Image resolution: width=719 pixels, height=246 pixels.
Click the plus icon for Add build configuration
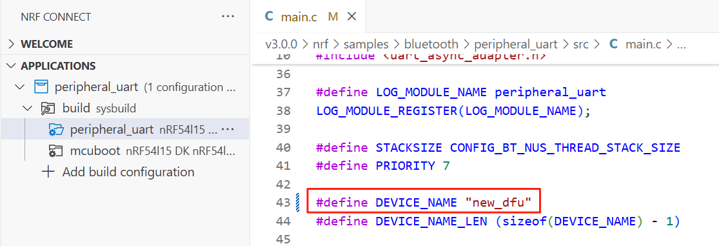coord(48,172)
